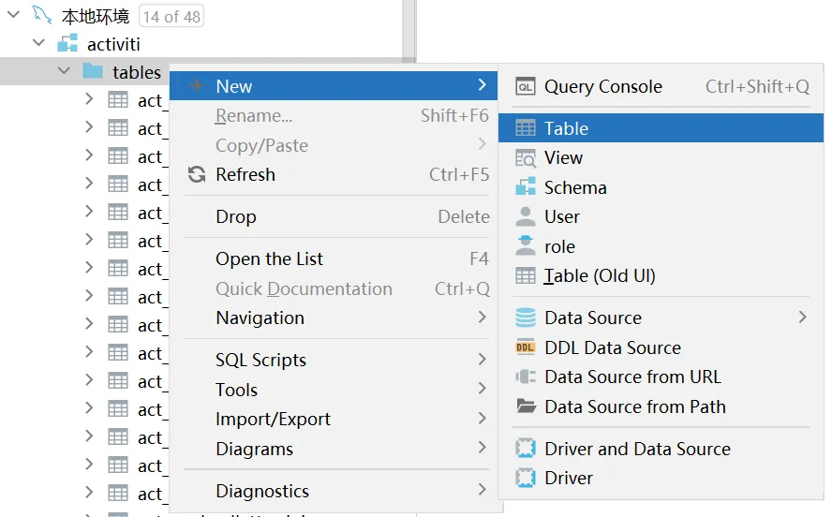The image size is (832, 517).
Task: Choose Drop from the context menu
Action: tap(236, 216)
